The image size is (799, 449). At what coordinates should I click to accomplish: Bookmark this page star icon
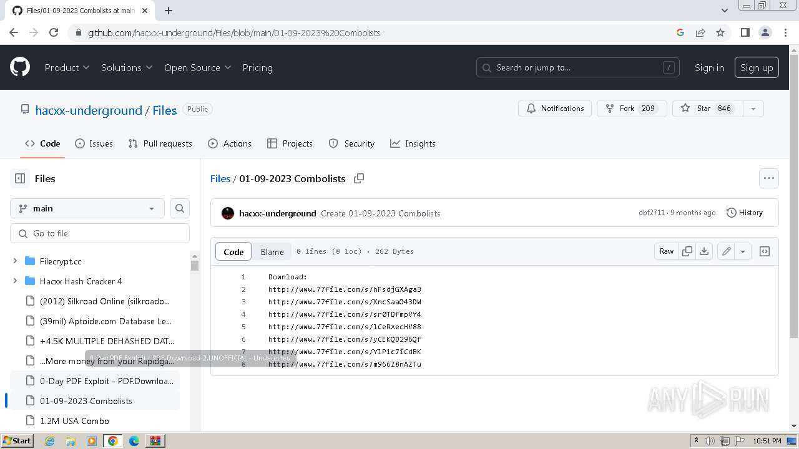click(x=720, y=32)
